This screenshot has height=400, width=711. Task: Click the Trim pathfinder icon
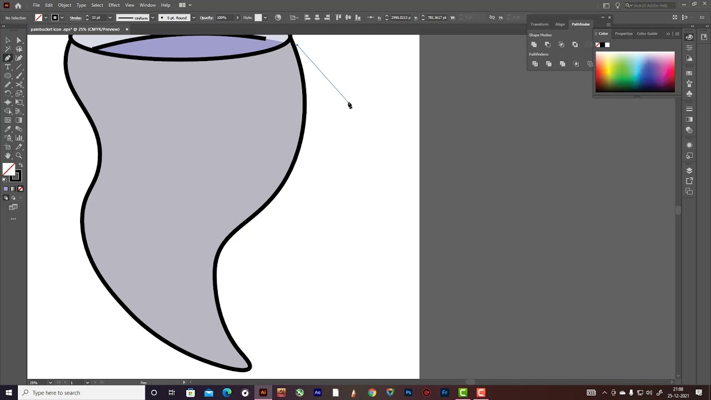pos(549,64)
